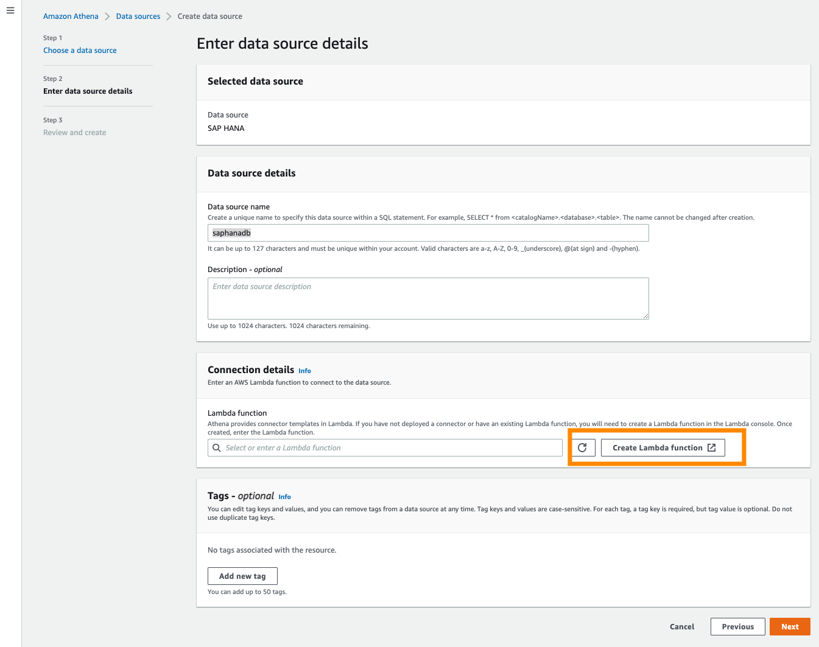This screenshot has height=647, width=819.
Task: Click the Enter data source details heading
Action: (x=283, y=44)
